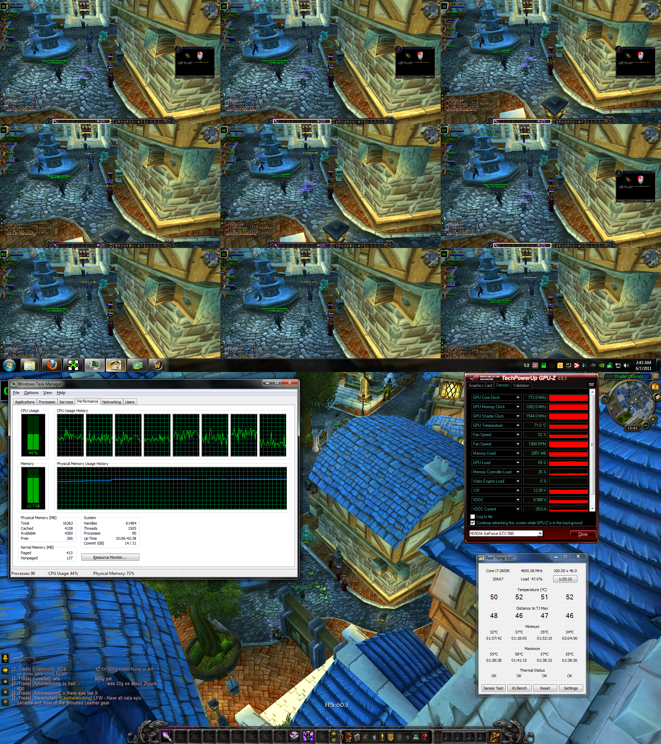Open minimap tracking magnifier button
This screenshot has height=744, width=661.
[605, 399]
